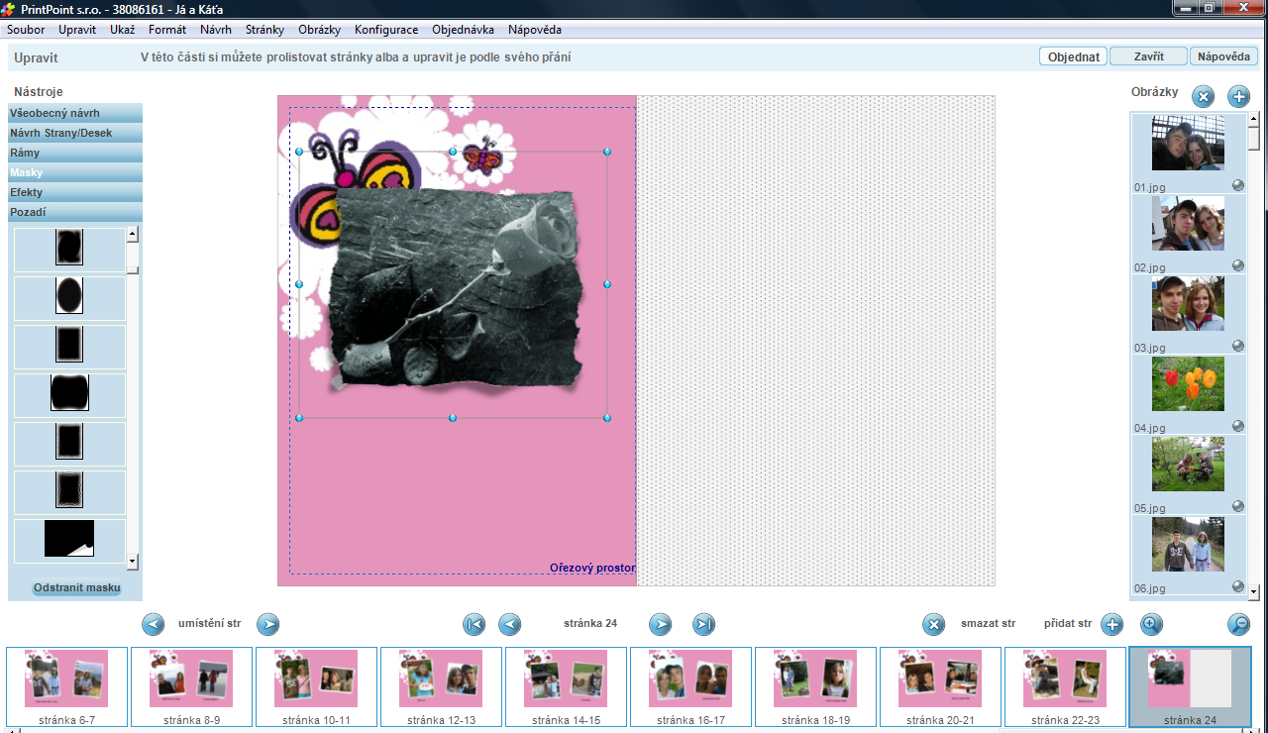This screenshot has width=1268, height=733.
Task: Go to the next page arrow
Action: click(x=661, y=624)
